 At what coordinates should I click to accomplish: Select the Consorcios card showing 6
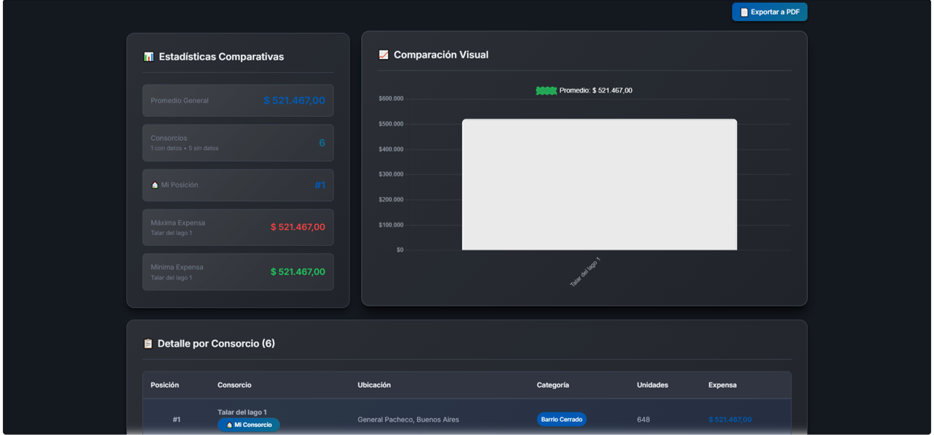click(238, 143)
